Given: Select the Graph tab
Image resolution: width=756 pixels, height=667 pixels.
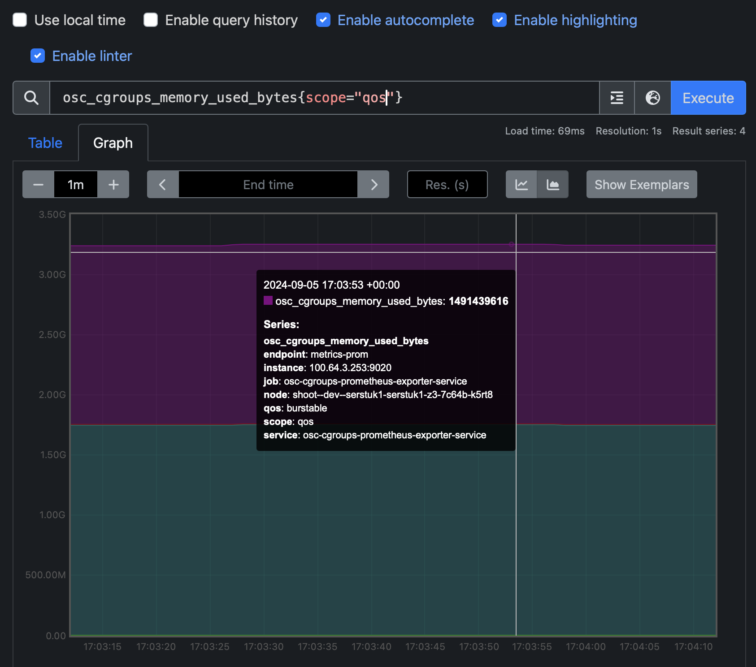Looking at the screenshot, I should [113, 143].
